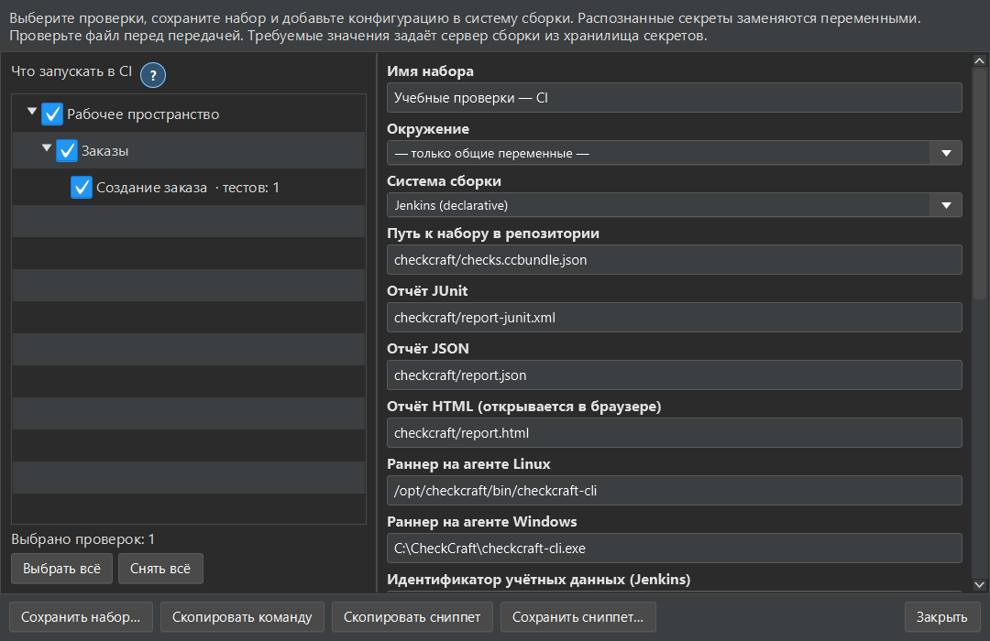Click the 'Идентификатор учётных данных (Jenkins)' label
Viewport: 990px width, 641px height.
click(x=539, y=580)
